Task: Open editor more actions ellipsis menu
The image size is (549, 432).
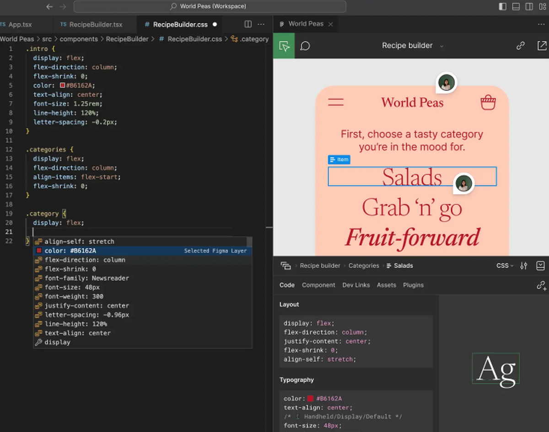Action: point(261,24)
